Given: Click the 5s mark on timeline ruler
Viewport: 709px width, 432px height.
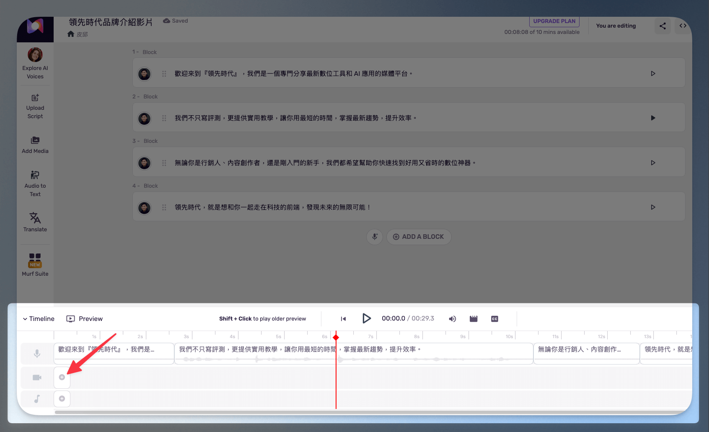Looking at the screenshot, I should pos(279,336).
